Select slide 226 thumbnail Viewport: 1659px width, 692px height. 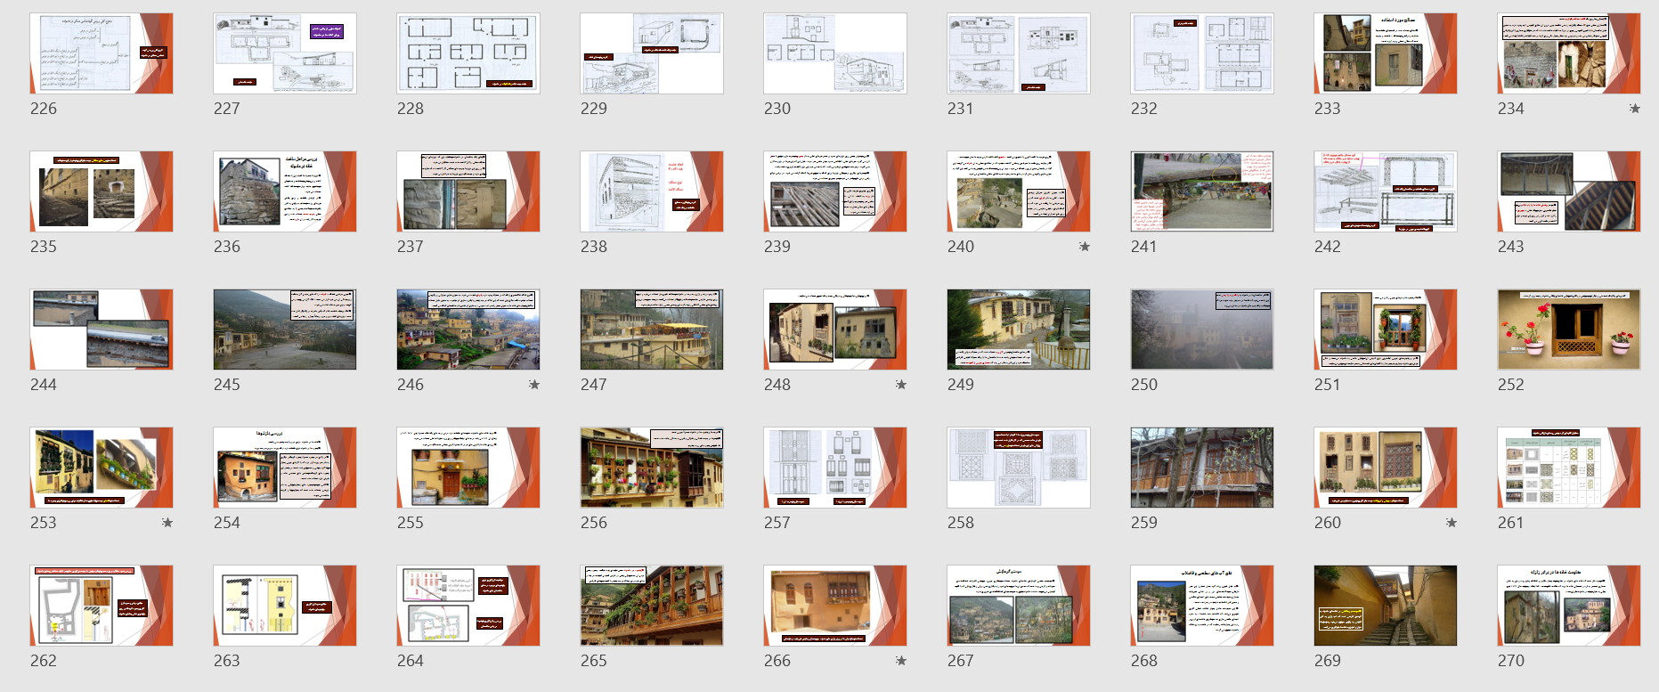102,53
